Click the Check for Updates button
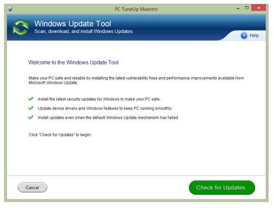The image size is (274, 208). point(222,187)
